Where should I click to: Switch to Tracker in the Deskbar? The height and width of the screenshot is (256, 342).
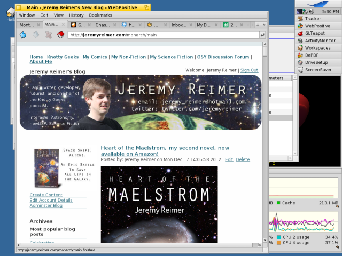(x=318, y=19)
